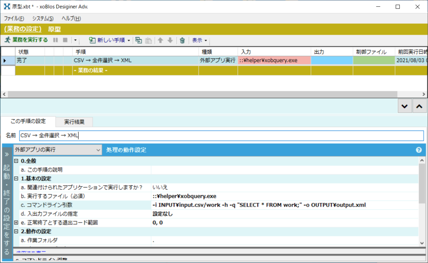The image size is (428, 263).
Task: Click the 制御ファイル column header
Action: 374,52
